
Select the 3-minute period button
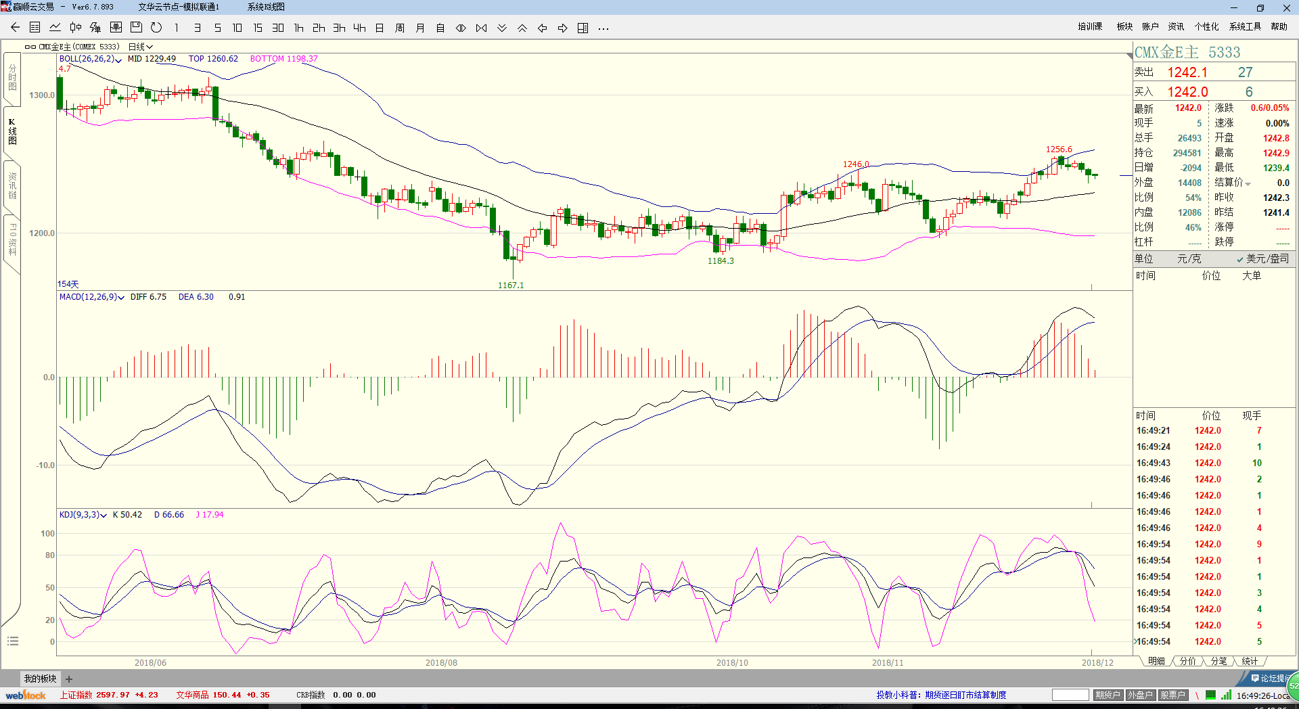(x=197, y=28)
